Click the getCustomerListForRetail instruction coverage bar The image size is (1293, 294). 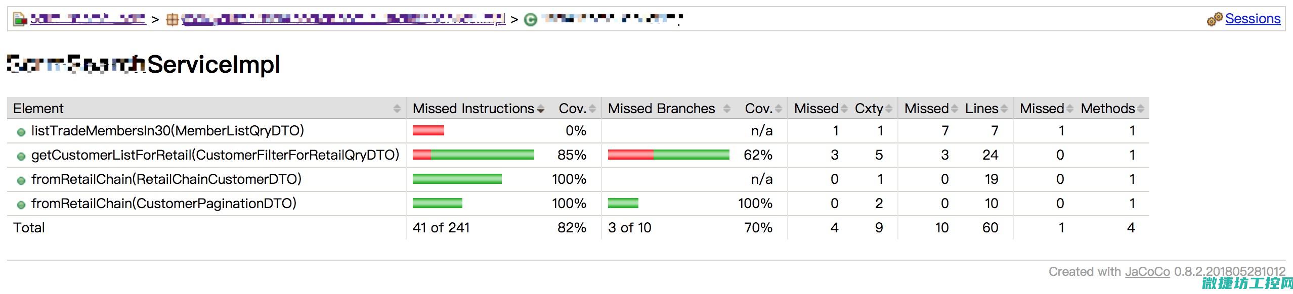[473, 155]
